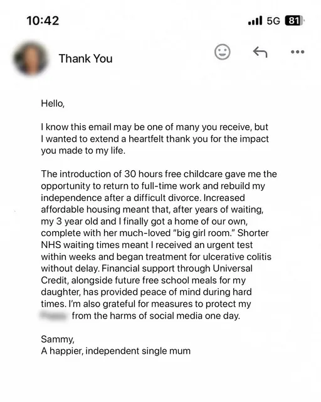This screenshot has width=321, height=402.
Task: Tap the reply arrow icon
Action: (x=260, y=52)
